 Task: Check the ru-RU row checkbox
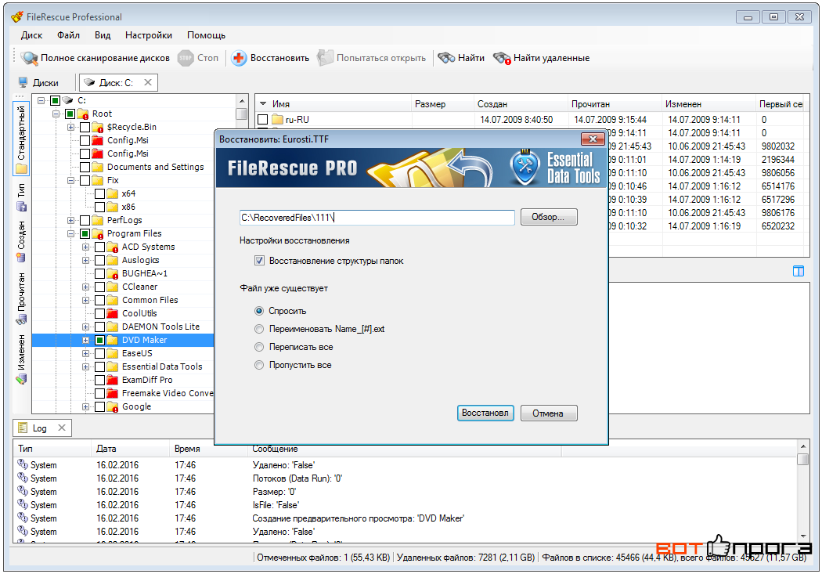pyautogui.click(x=262, y=120)
